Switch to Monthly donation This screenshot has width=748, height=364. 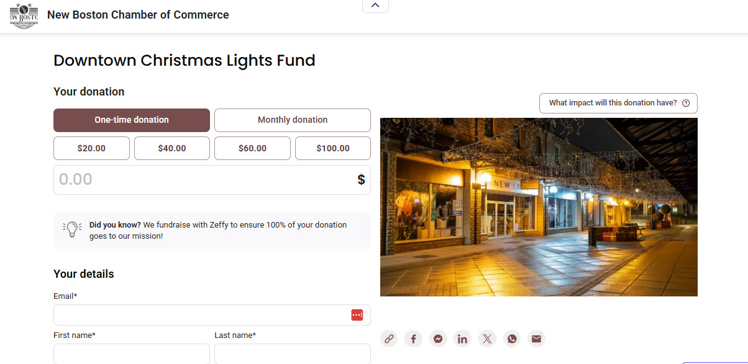tap(292, 120)
